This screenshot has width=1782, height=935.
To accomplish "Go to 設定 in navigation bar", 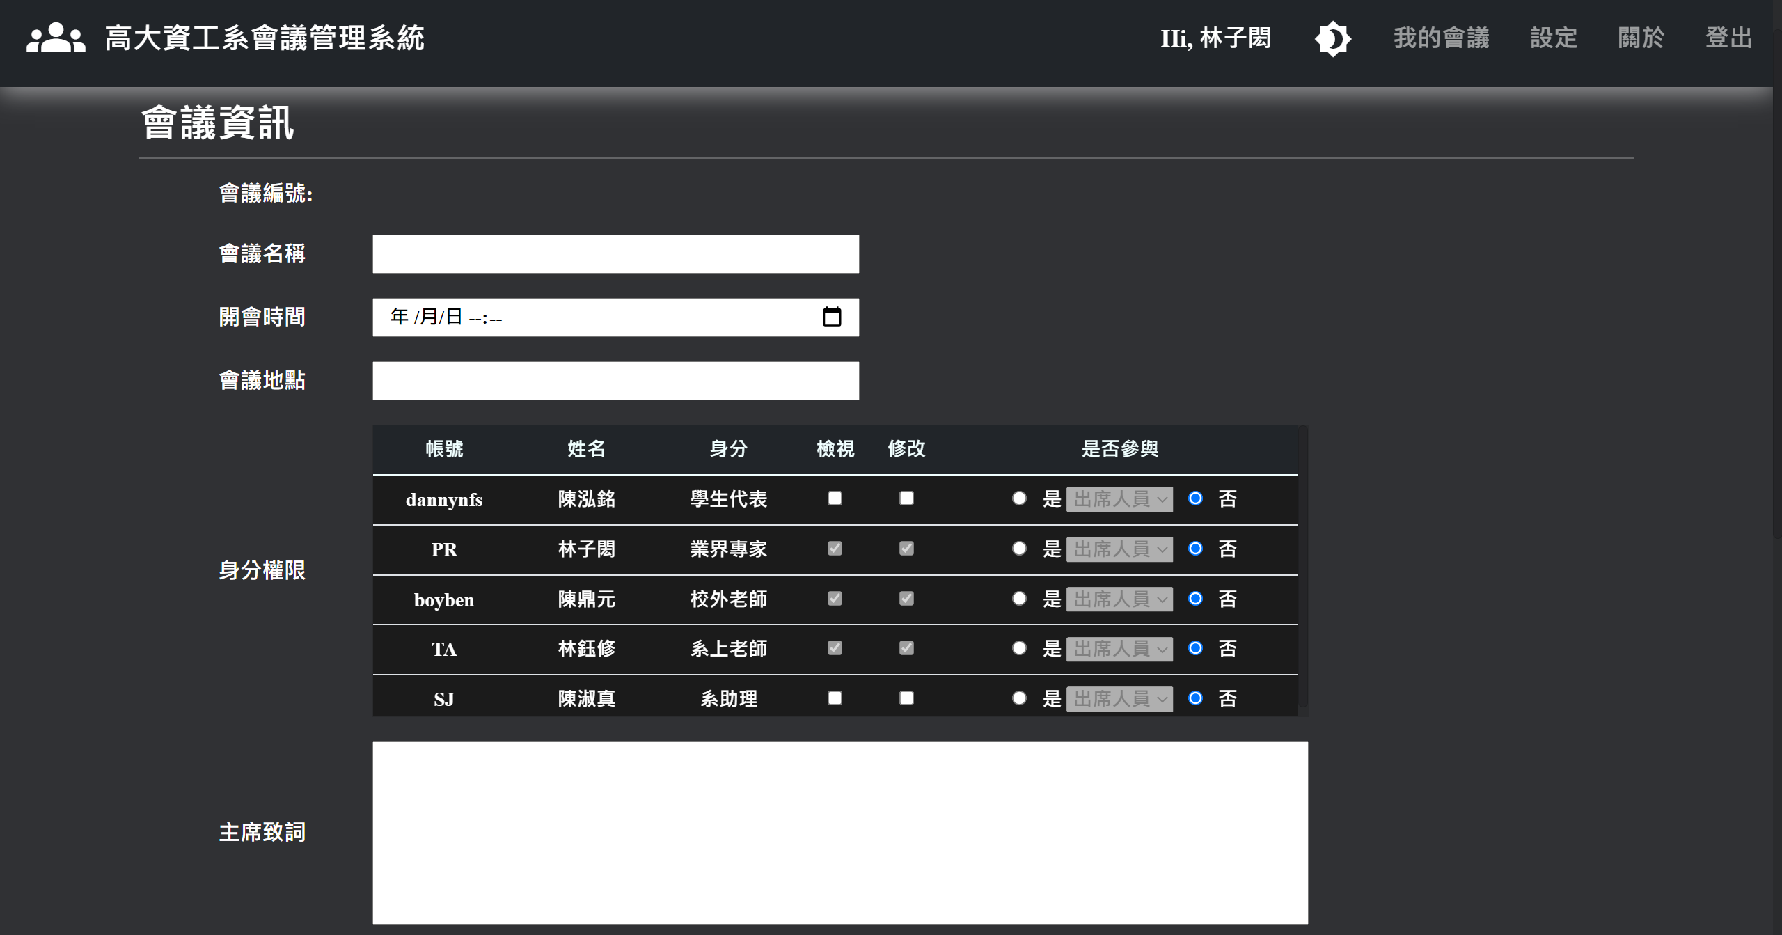I will click(1553, 38).
